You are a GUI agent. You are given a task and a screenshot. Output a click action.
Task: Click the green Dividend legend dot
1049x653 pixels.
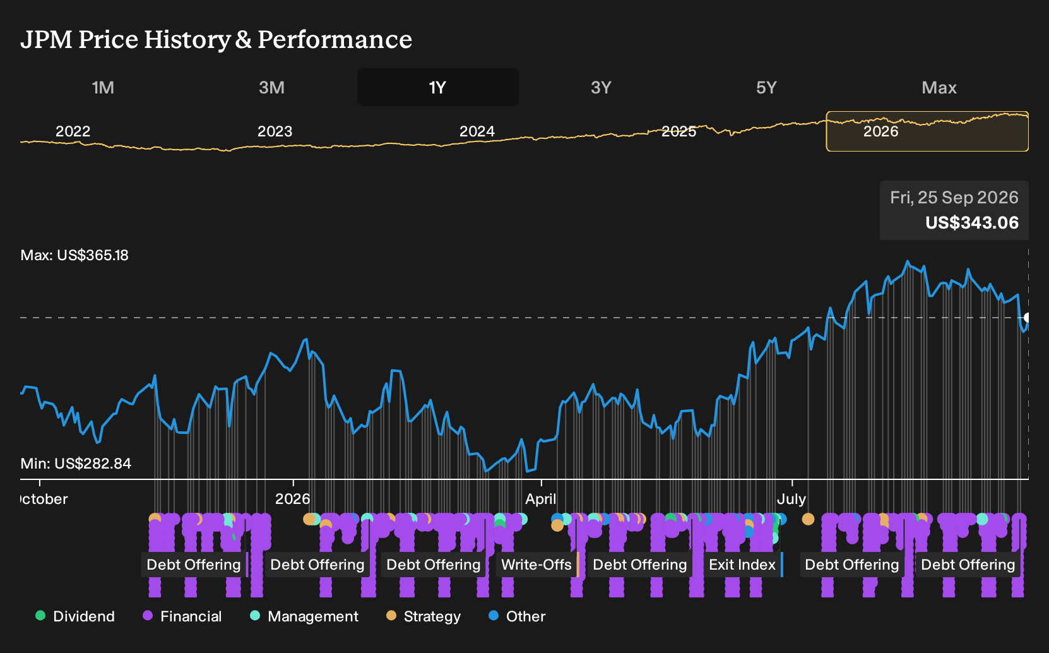click(x=40, y=615)
